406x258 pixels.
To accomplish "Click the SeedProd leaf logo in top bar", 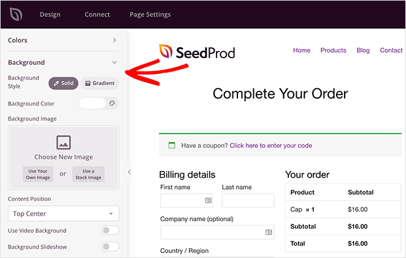I will pos(16,14).
